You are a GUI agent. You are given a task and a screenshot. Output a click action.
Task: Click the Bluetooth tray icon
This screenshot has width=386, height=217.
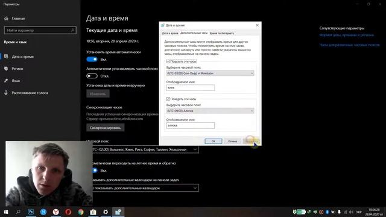(x=327, y=212)
